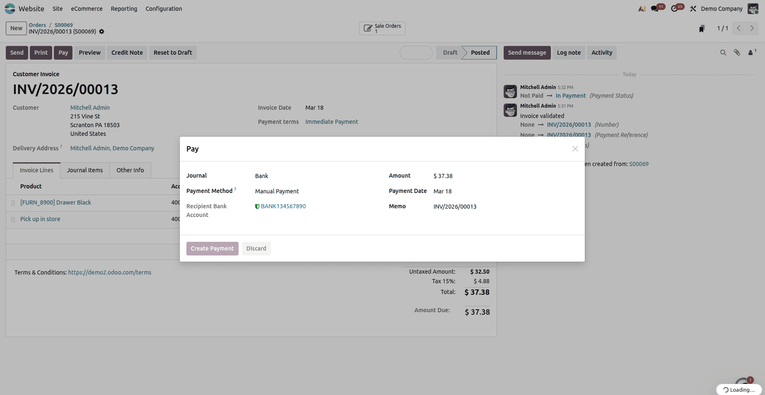Open attachments via the paperclip icon

pos(737,53)
